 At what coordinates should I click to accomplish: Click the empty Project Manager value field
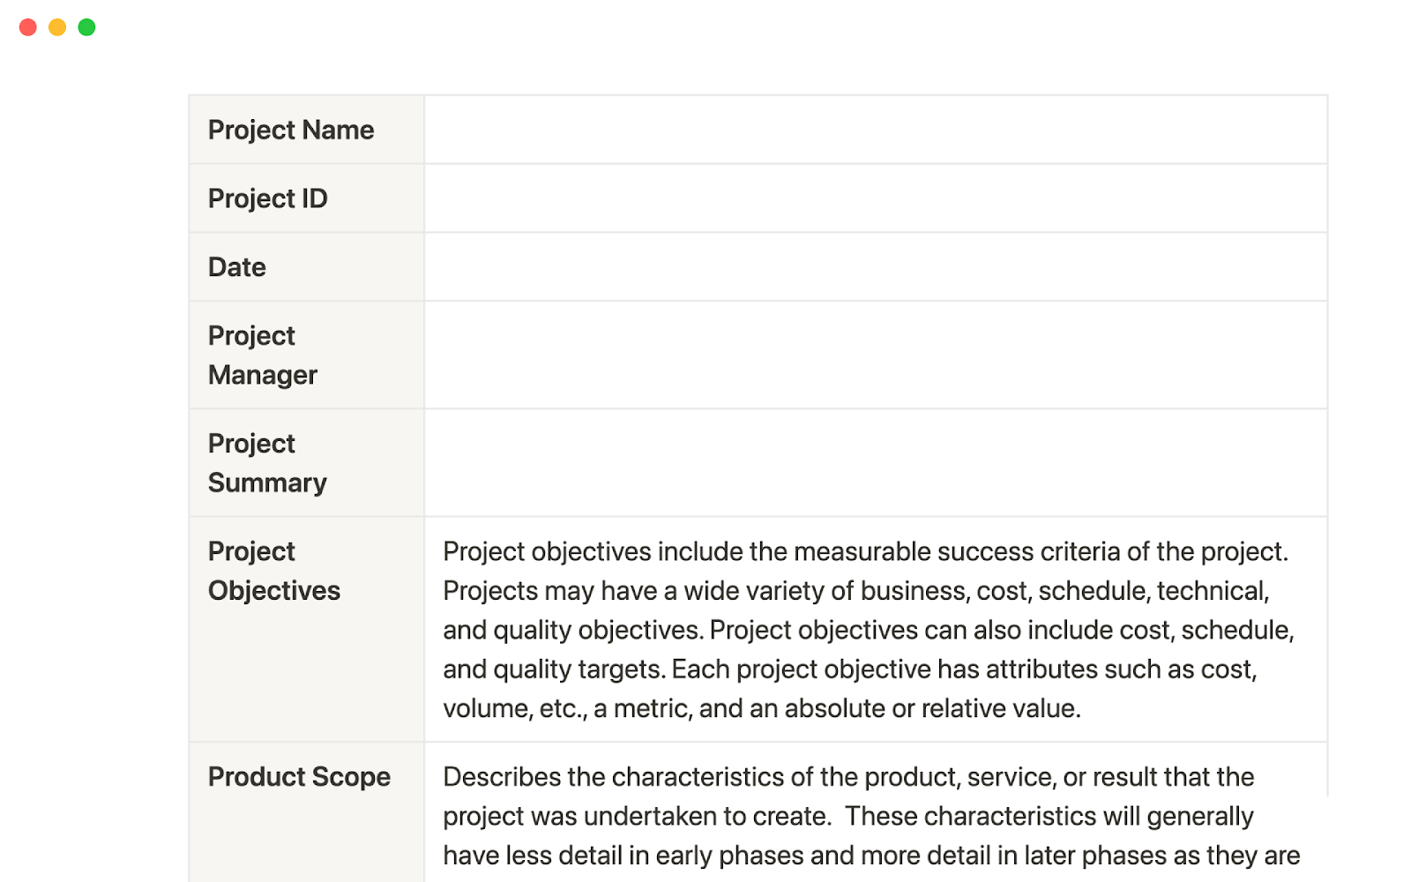point(873,355)
